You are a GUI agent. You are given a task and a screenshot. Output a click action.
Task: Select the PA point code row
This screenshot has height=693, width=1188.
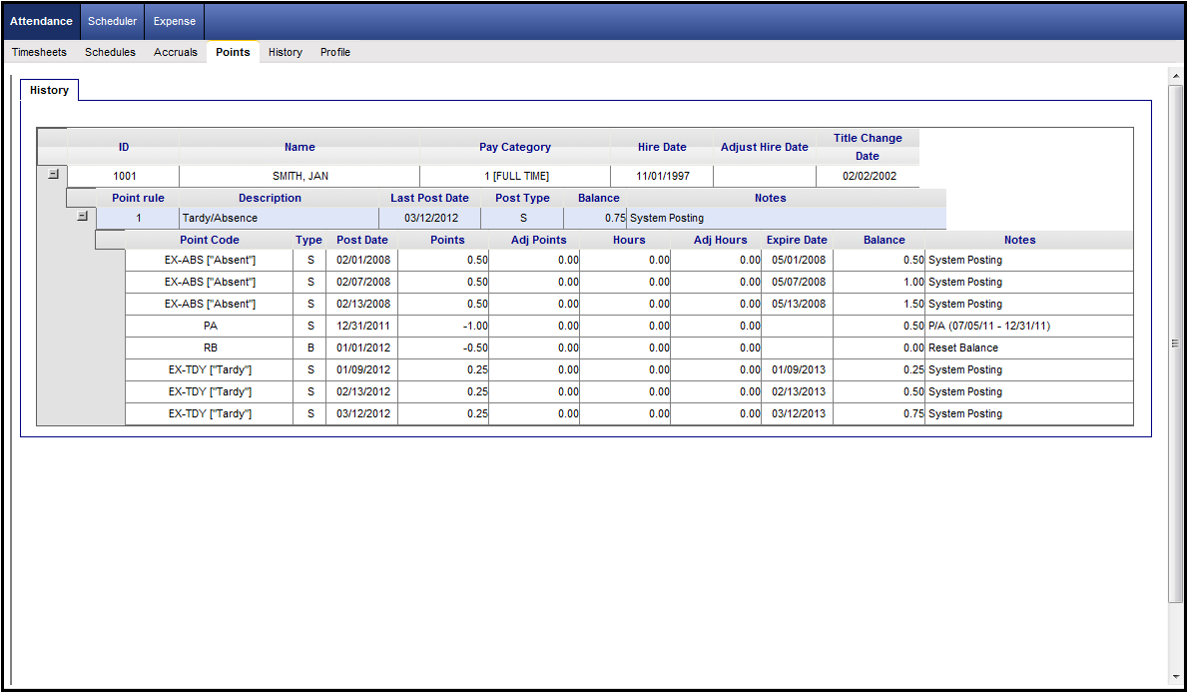210,326
